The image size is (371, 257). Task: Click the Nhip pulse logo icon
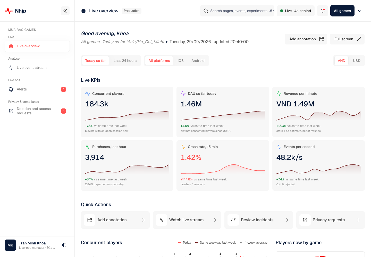point(9,11)
